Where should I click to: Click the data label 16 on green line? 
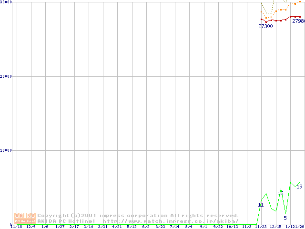click(280, 193)
